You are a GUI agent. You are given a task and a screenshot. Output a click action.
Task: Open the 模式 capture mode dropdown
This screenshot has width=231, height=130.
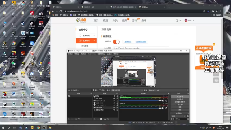coord(127,90)
